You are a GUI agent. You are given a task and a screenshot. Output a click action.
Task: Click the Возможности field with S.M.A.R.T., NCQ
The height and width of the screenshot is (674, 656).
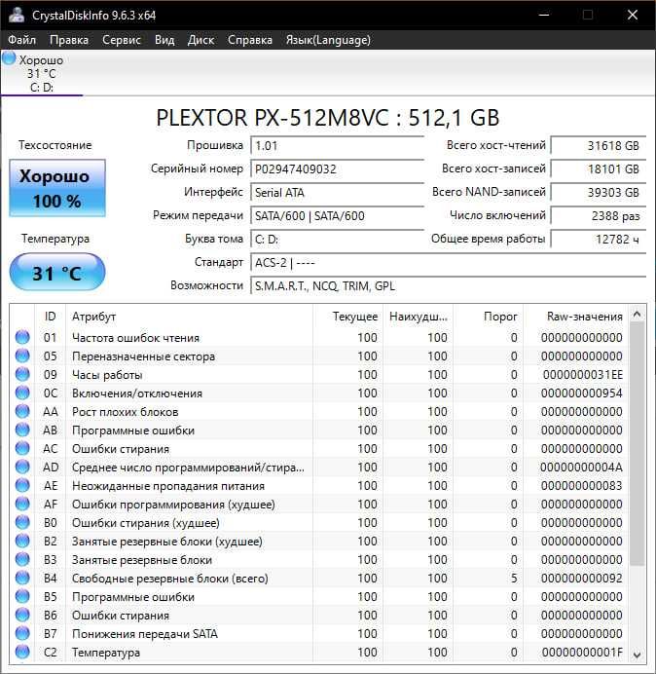[x=448, y=285]
